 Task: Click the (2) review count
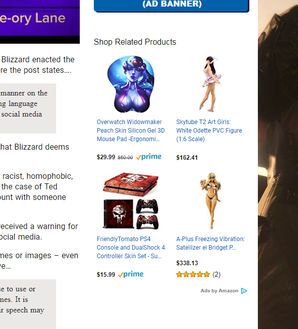pyautogui.click(x=217, y=274)
